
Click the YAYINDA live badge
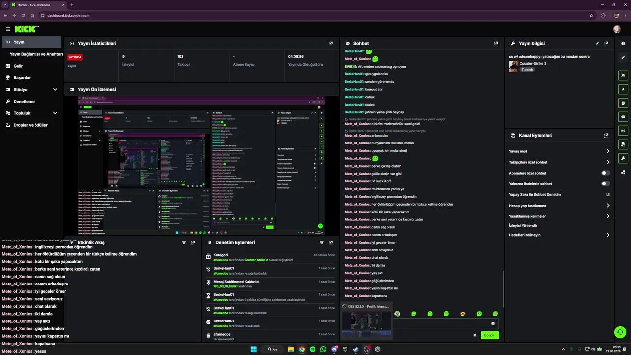[75, 57]
